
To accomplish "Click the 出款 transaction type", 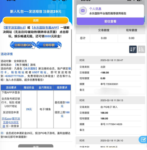I will 103,67.
